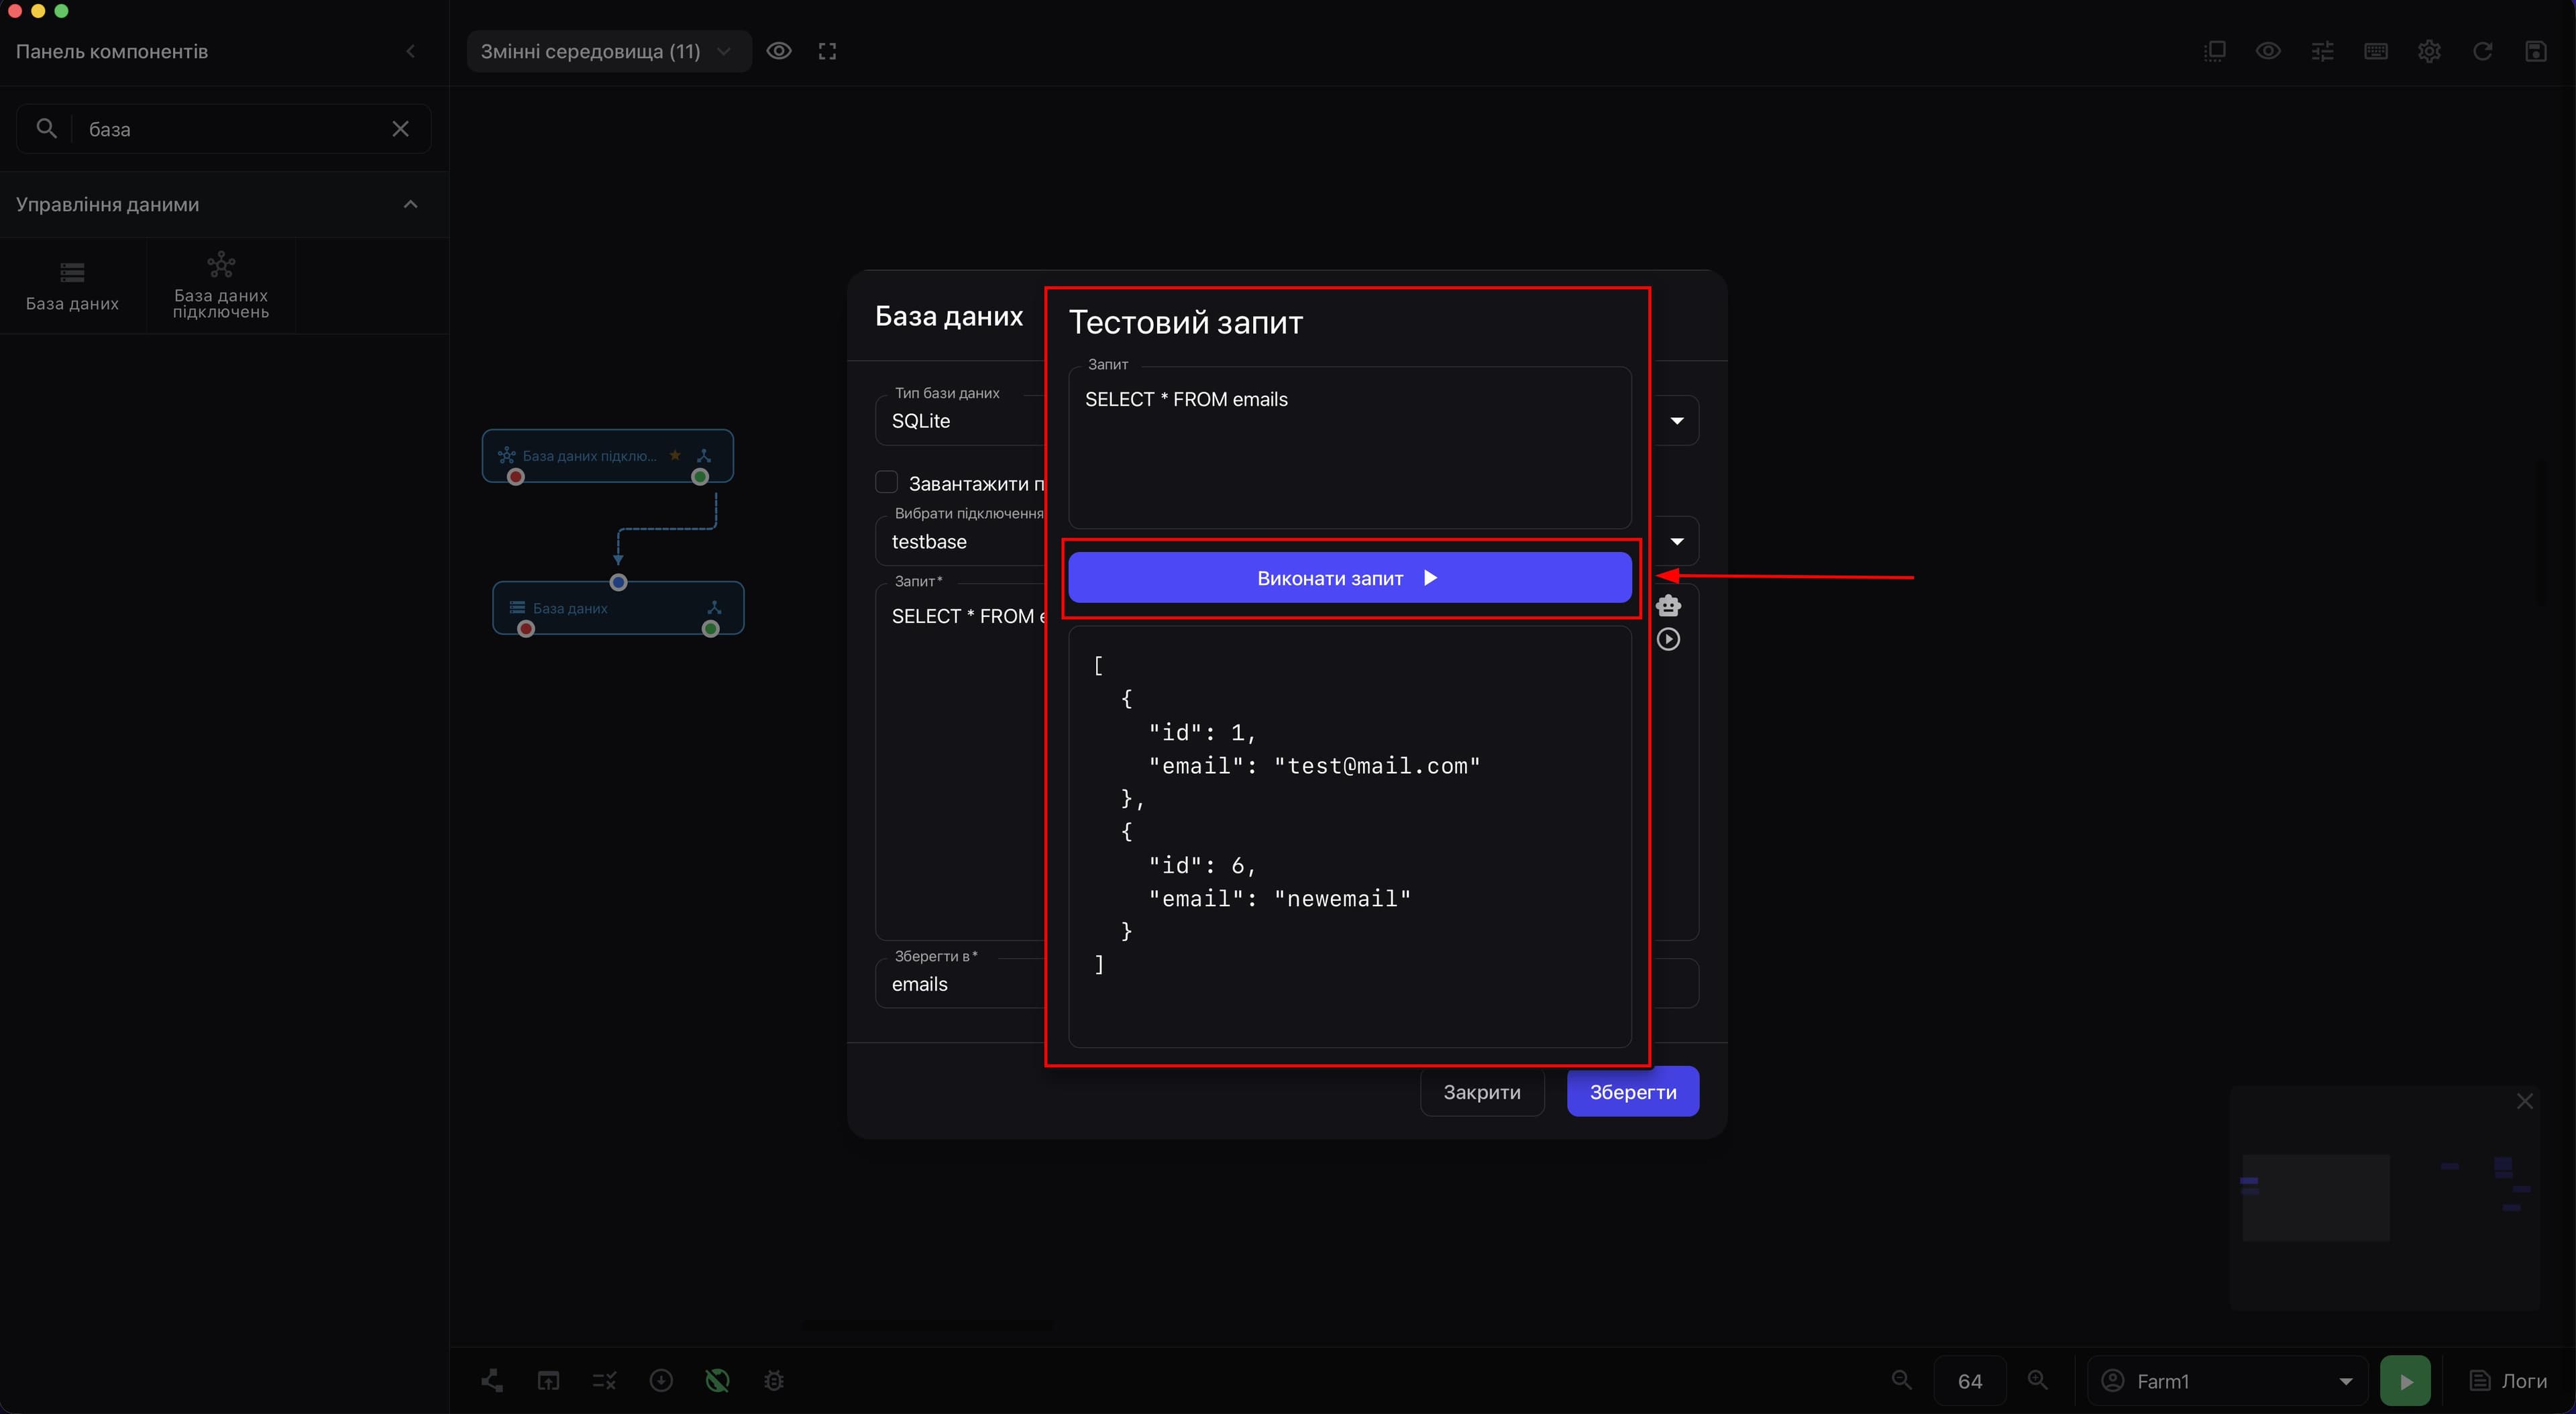Click the copy layers icon in top toolbar
Image resolution: width=2576 pixels, height=1414 pixels.
coord(2215,51)
